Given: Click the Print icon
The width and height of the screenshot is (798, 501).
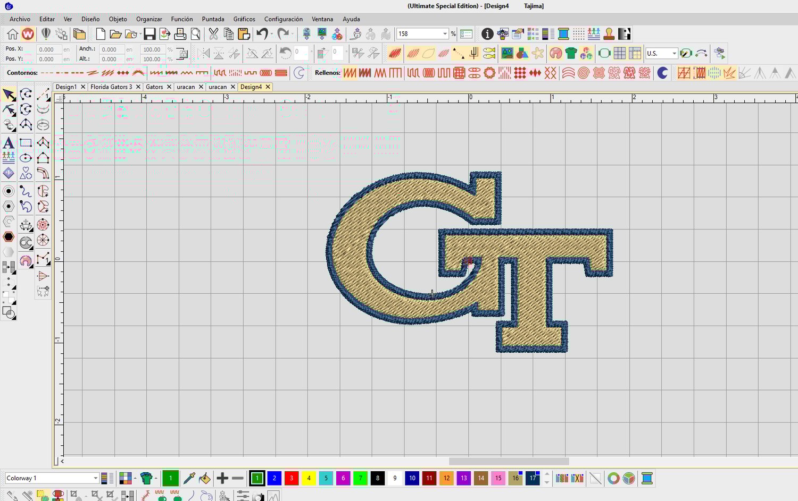Looking at the screenshot, I should click(x=180, y=34).
